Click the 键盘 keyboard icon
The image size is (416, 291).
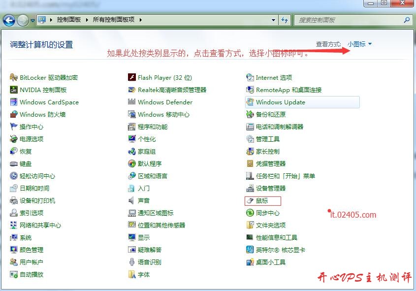point(13,163)
